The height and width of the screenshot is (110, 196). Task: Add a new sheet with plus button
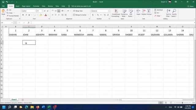[23, 100]
